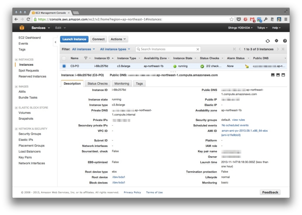
Task: Open the help question mark icon
Action: (285, 41)
